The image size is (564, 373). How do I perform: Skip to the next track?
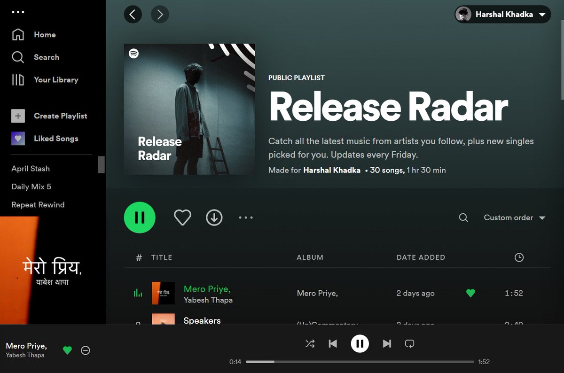click(387, 344)
